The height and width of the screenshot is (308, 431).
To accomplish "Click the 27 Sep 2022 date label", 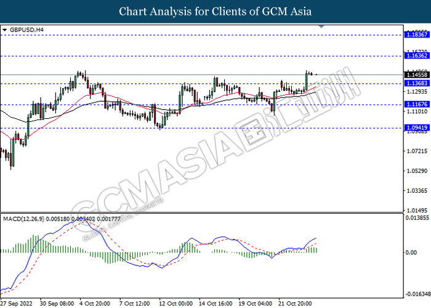I will coord(17,304).
